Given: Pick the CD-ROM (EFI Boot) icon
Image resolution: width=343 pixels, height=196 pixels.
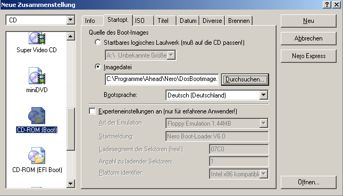Looking at the screenshot, I should 37,156.
